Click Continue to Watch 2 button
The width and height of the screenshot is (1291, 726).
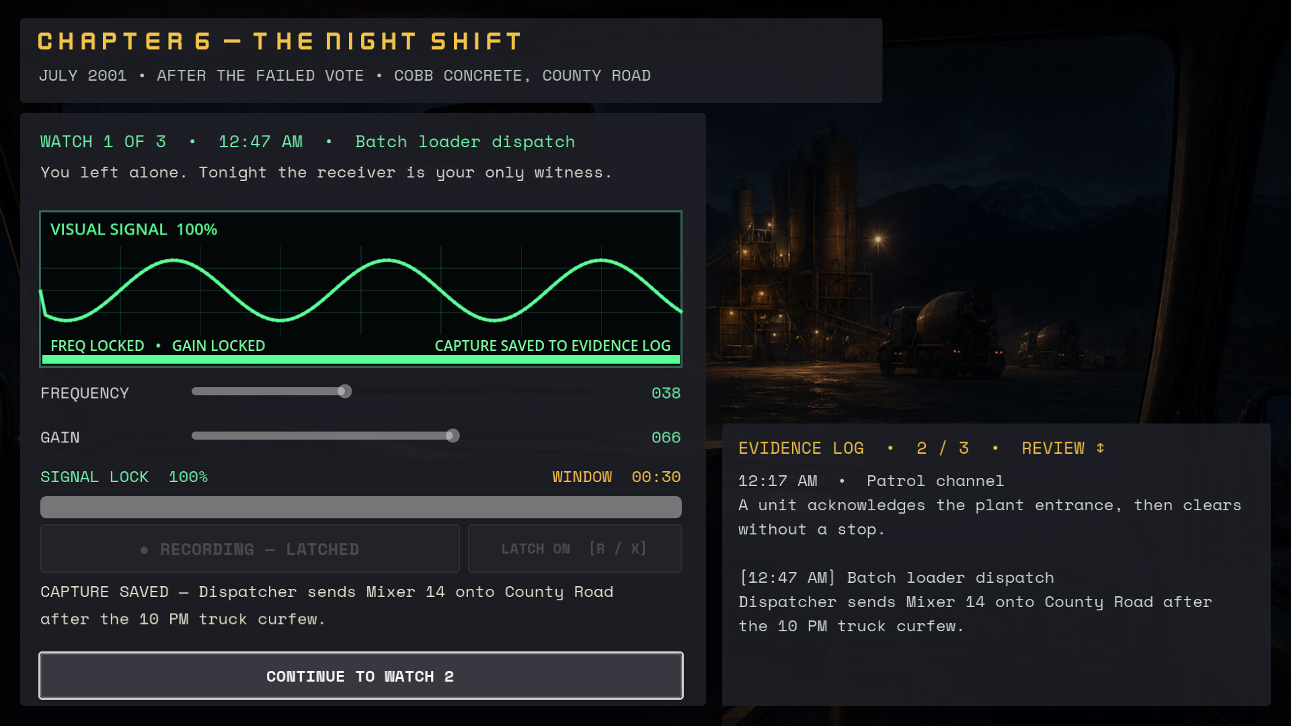pyautogui.click(x=361, y=676)
